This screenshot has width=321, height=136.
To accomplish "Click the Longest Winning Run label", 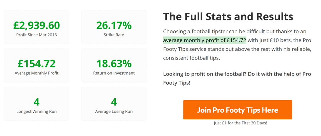I will point(37,112).
